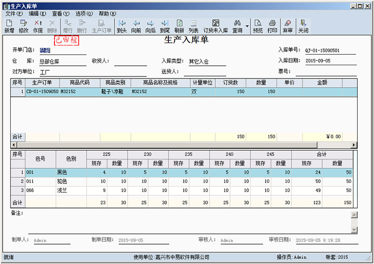Click the 入库单号 field QJ-01-15090501
The image size is (374, 264).
(x=330, y=50)
